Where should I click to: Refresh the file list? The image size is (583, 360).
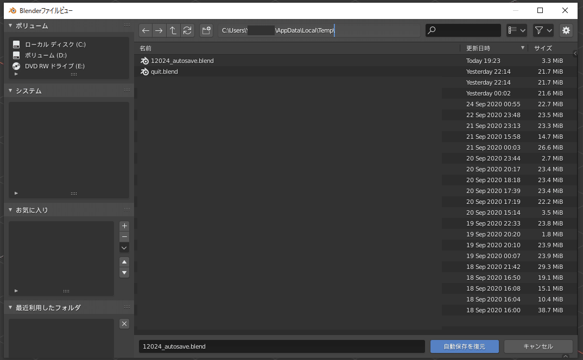pos(187,30)
